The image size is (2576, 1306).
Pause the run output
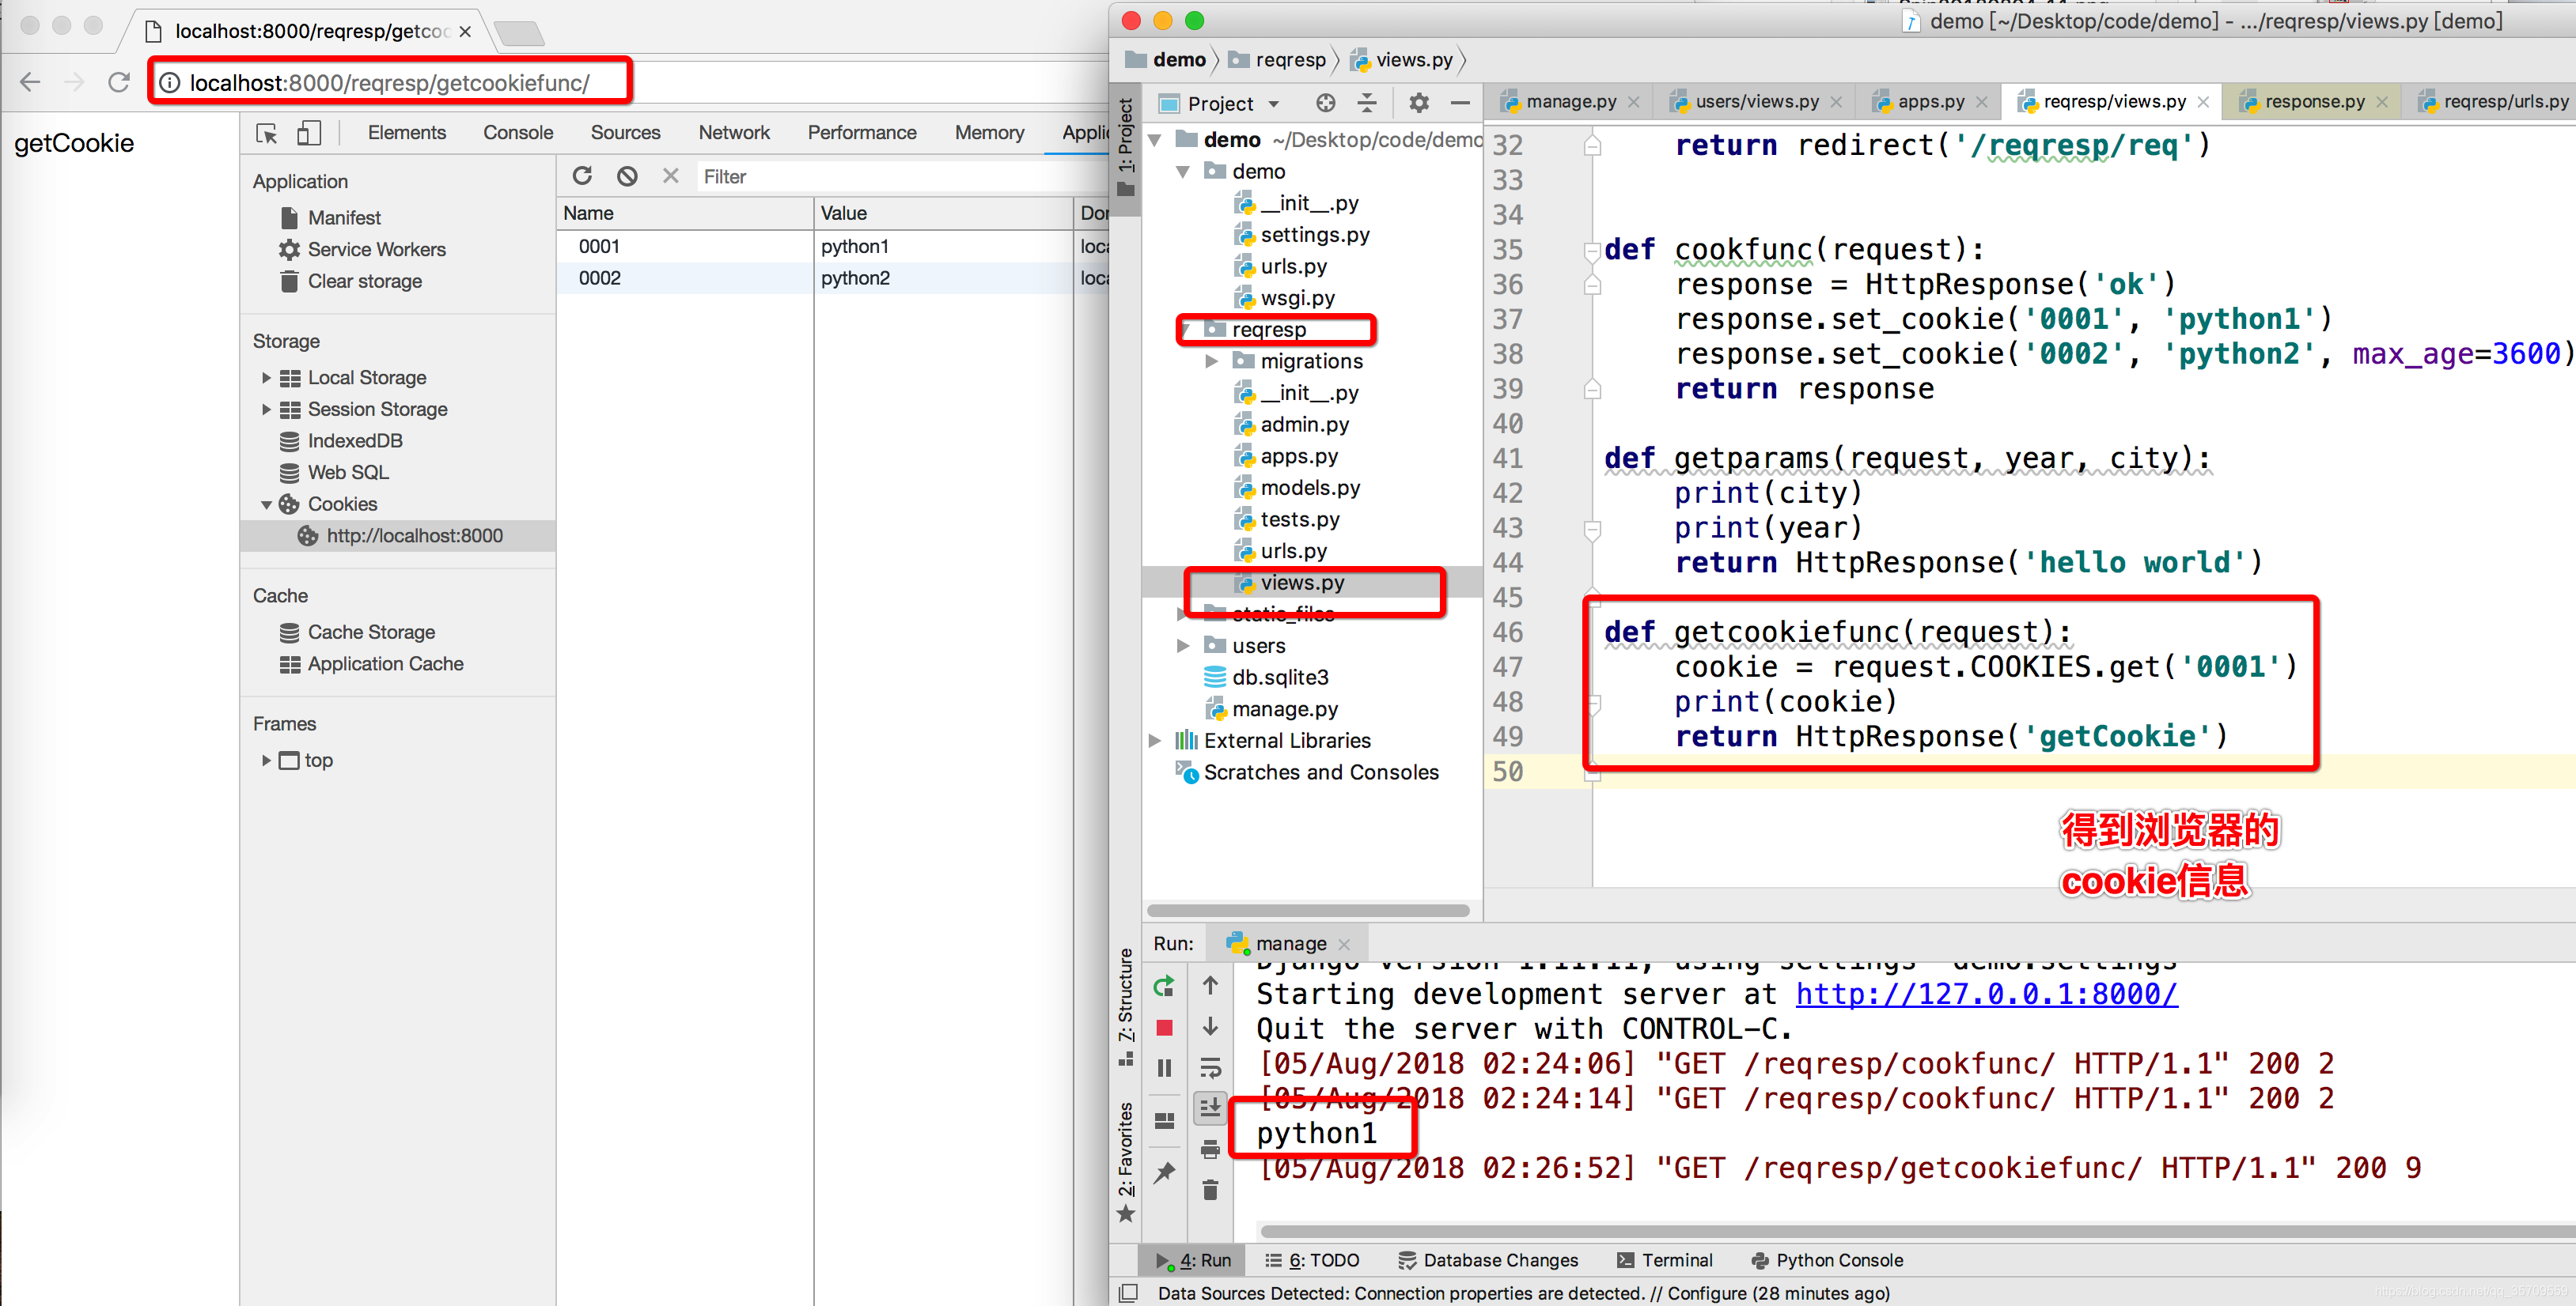(1163, 1069)
